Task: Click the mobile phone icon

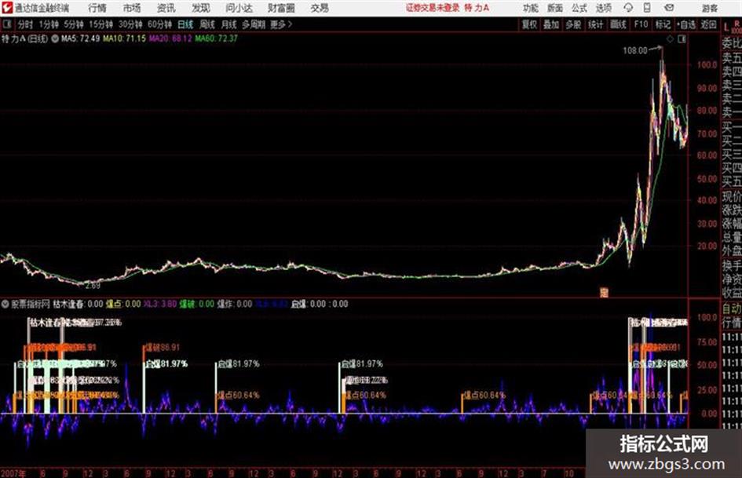Action: tap(647, 8)
